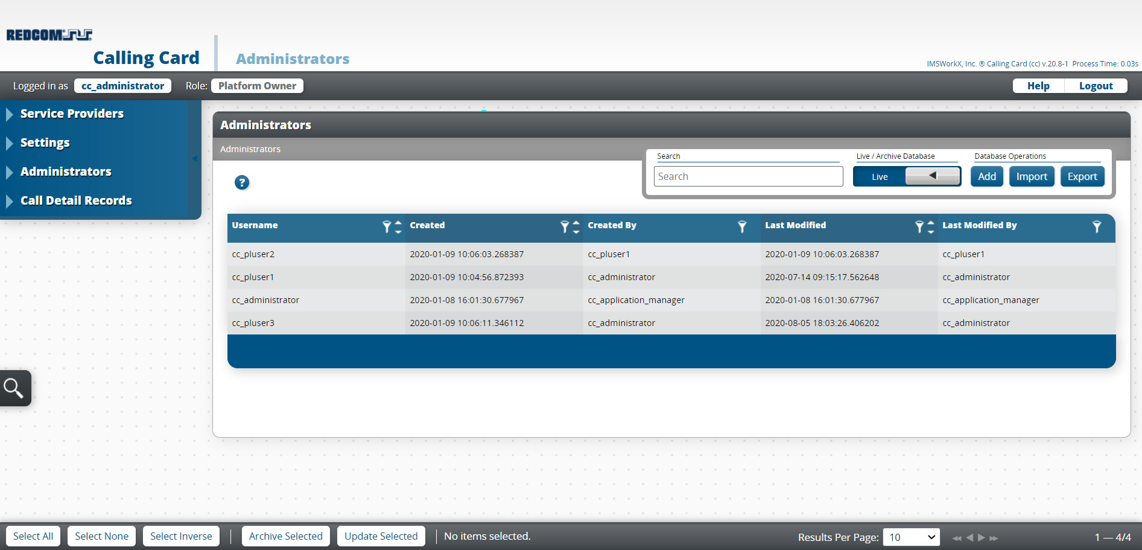This screenshot has width=1142, height=550.
Task: Open the filter on the Last Modified By column
Action: click(x=1097, y=228)
